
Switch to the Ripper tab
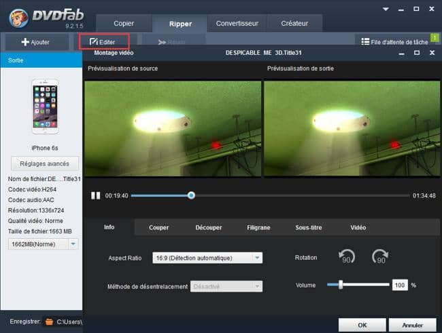pos(180,24)
